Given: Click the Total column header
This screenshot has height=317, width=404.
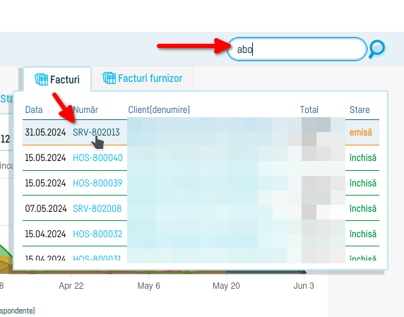Looking at the screenshot, I should pos(309,109).
